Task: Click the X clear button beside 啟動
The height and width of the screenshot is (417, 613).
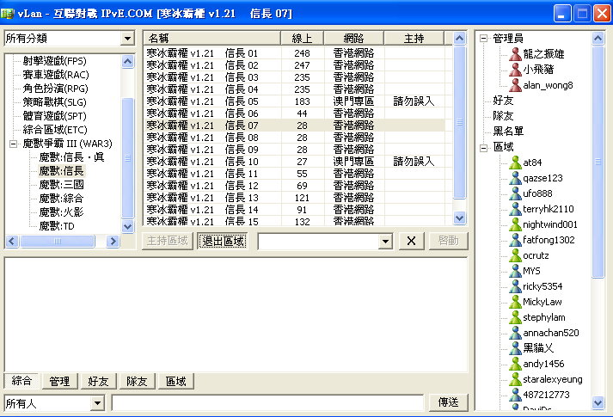Action: coord(411,241)
